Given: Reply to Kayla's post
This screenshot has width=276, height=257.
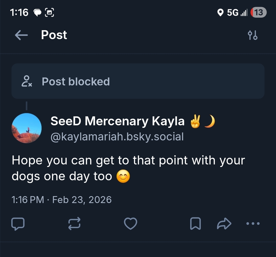Looking at the screenshot, I should (18, 224).
